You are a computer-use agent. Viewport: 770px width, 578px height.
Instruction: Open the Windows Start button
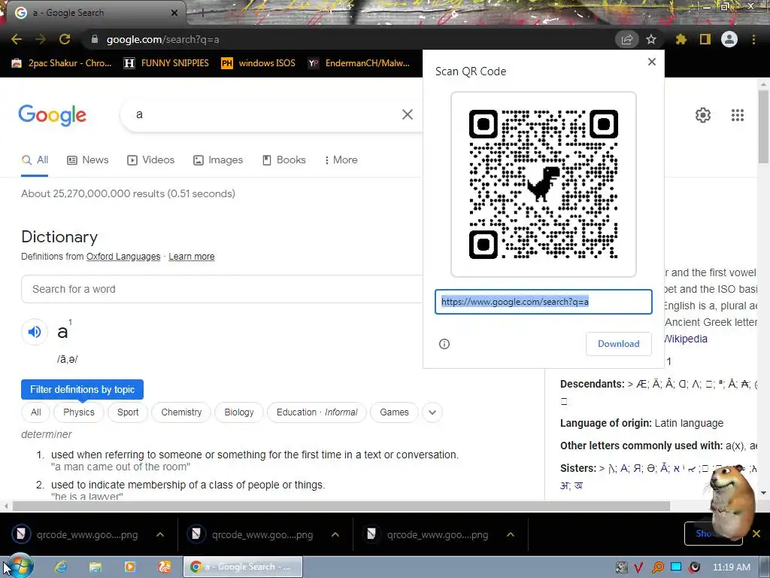19,567
